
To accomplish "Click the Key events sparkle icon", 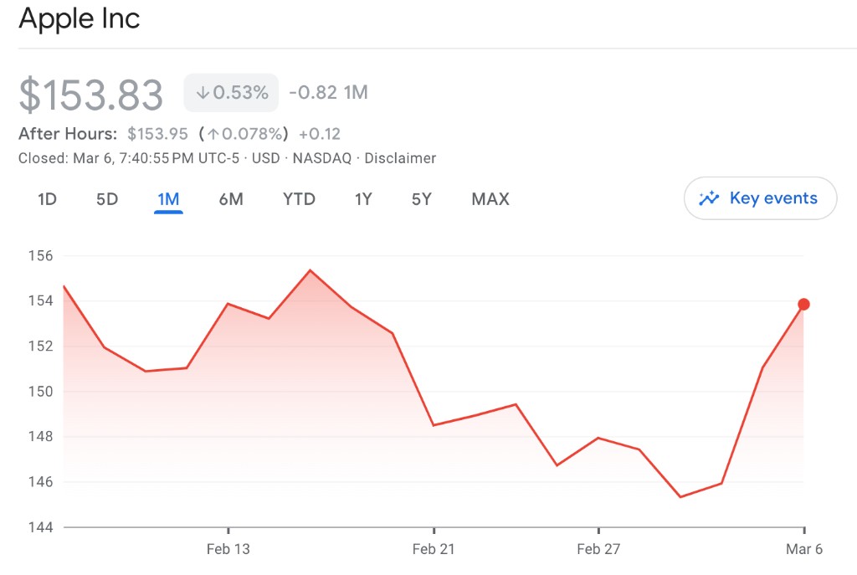I will 709,198.
